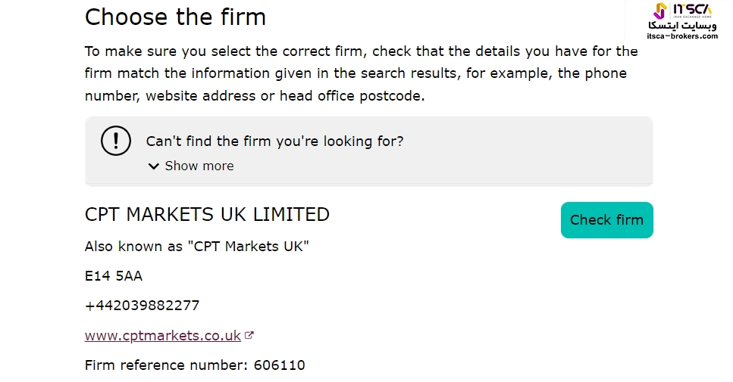Click the Persian website caption under the logo
This screenshot has width=733, height=382.
click(684, 25)
